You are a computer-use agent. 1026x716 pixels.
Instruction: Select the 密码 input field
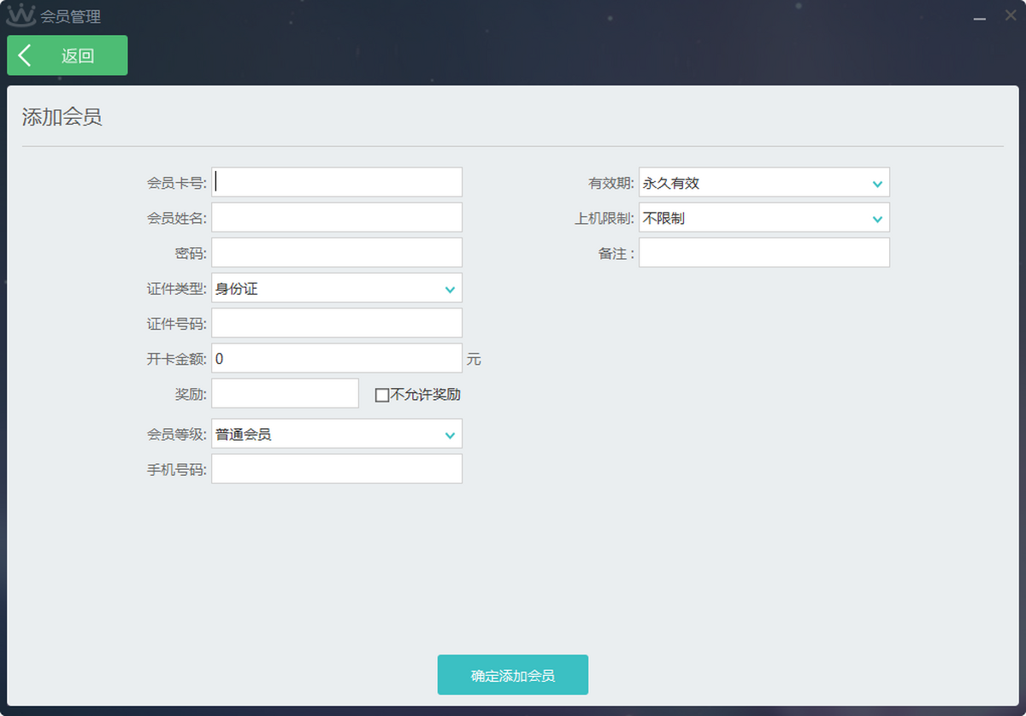click(x=336, y=253)
